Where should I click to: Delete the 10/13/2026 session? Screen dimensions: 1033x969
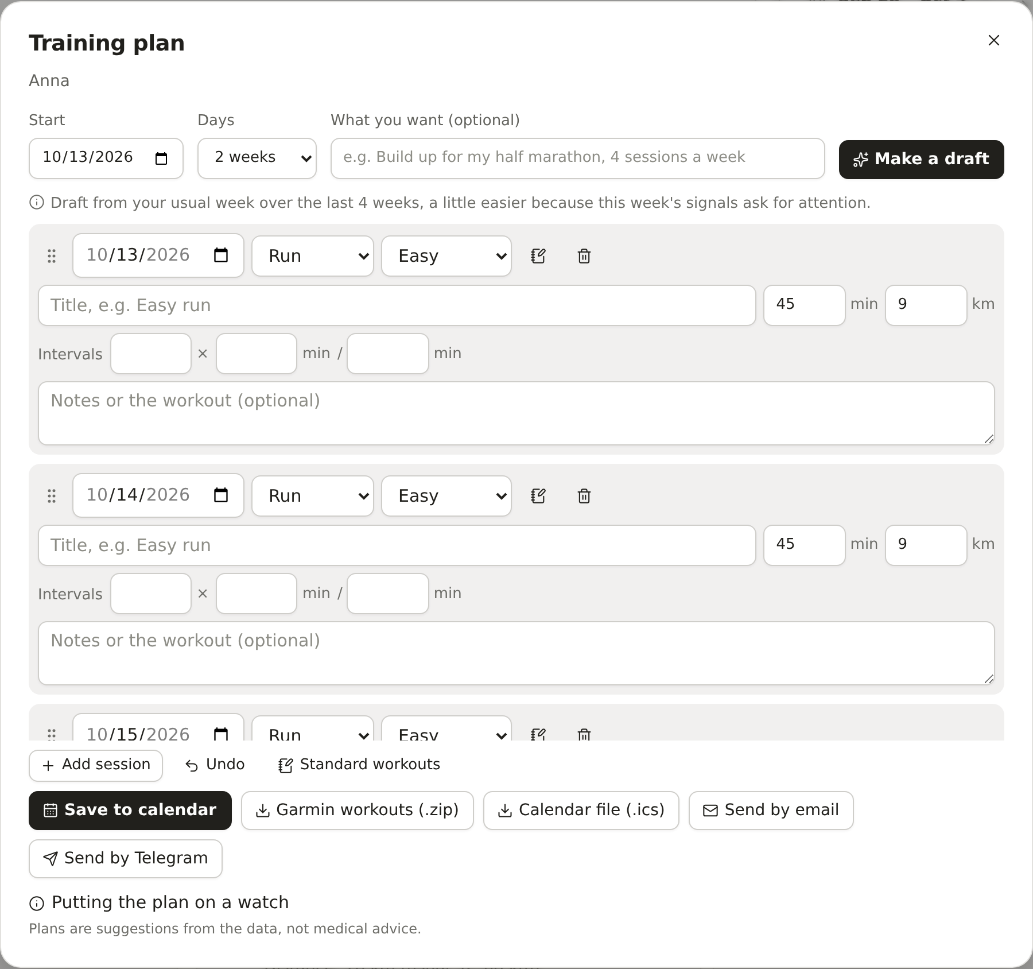click(x=584, y=256)
